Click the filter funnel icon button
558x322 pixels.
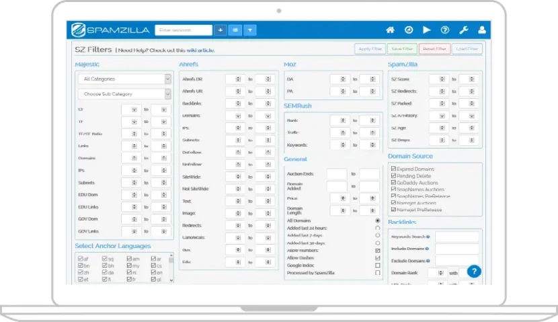pyautogui.click(x=250, y=30)
